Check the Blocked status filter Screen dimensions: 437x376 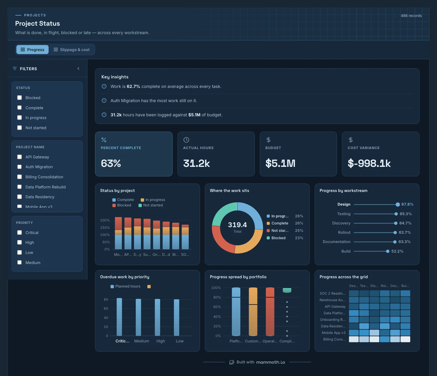pos(19,97)
